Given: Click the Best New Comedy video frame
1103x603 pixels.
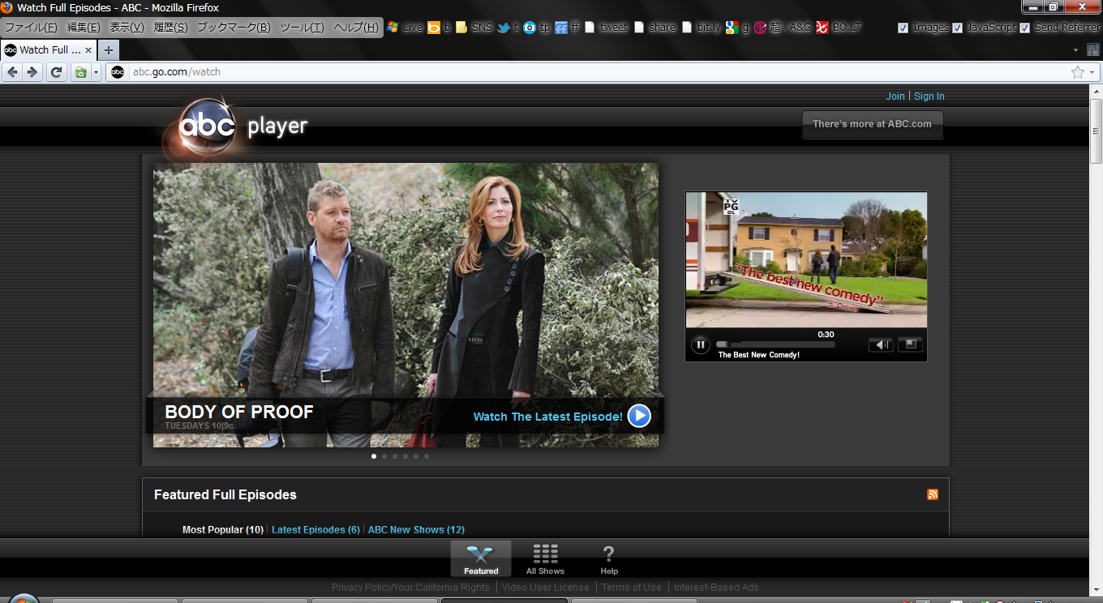Looking at the screenshot, I should 806,259.
